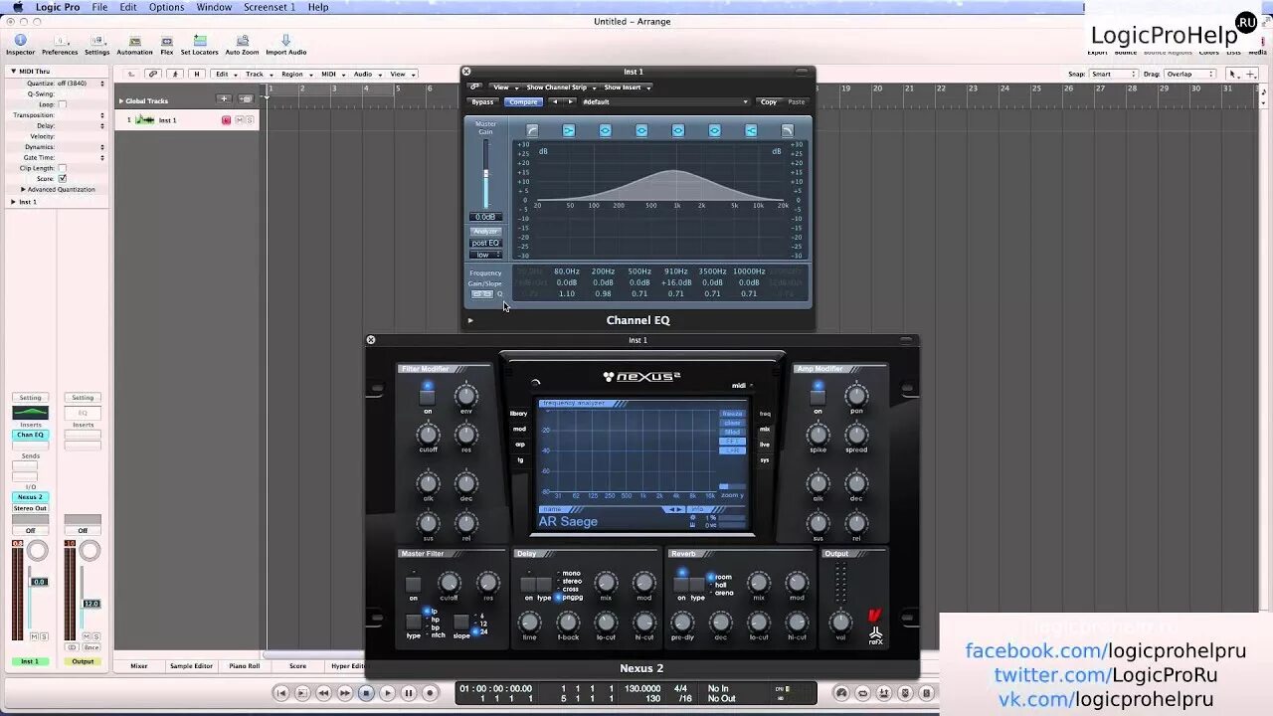Click the Play transport button
The height and width of the screenshot is (716, 1273).
tap(388, 693)
